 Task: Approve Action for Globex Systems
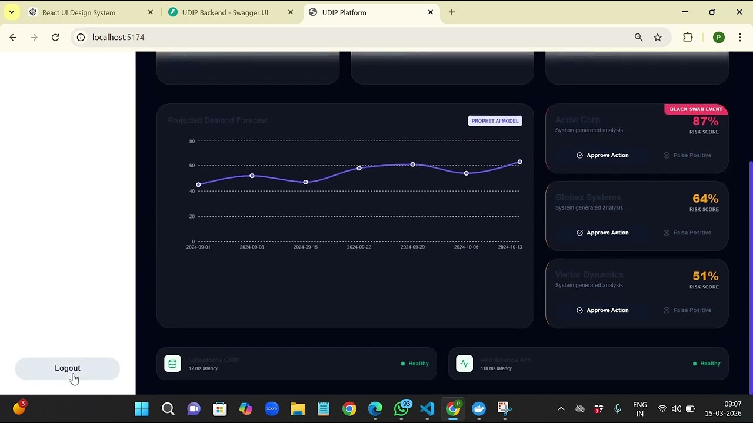tap(602, 233)
